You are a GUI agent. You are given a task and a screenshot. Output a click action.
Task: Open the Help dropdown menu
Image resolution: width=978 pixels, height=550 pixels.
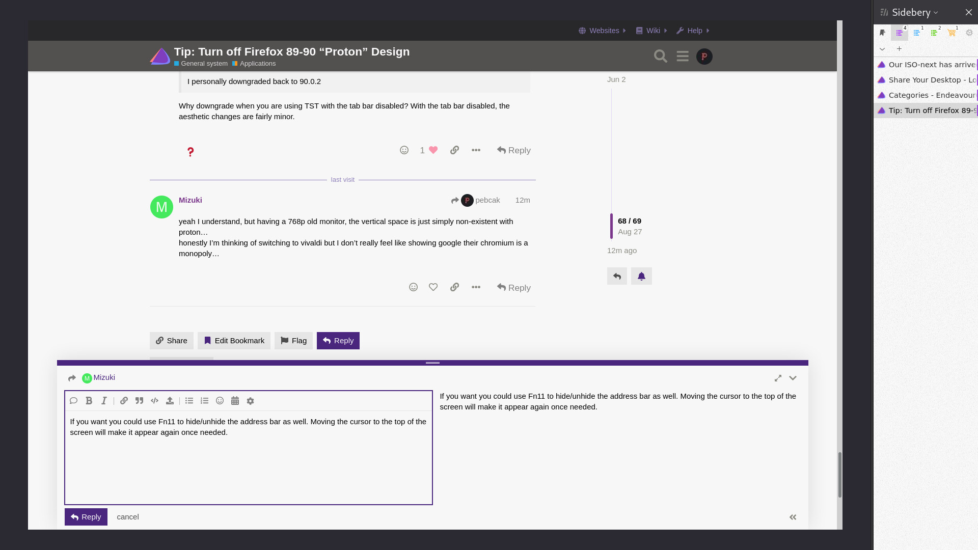(x=693, y=31)
